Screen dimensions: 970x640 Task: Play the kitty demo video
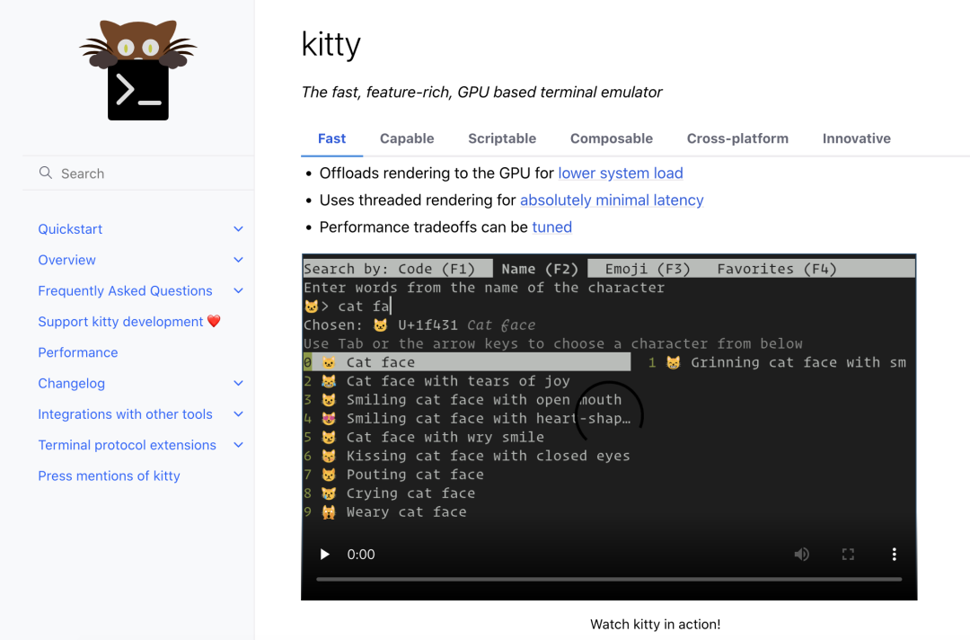pos(324,554)
